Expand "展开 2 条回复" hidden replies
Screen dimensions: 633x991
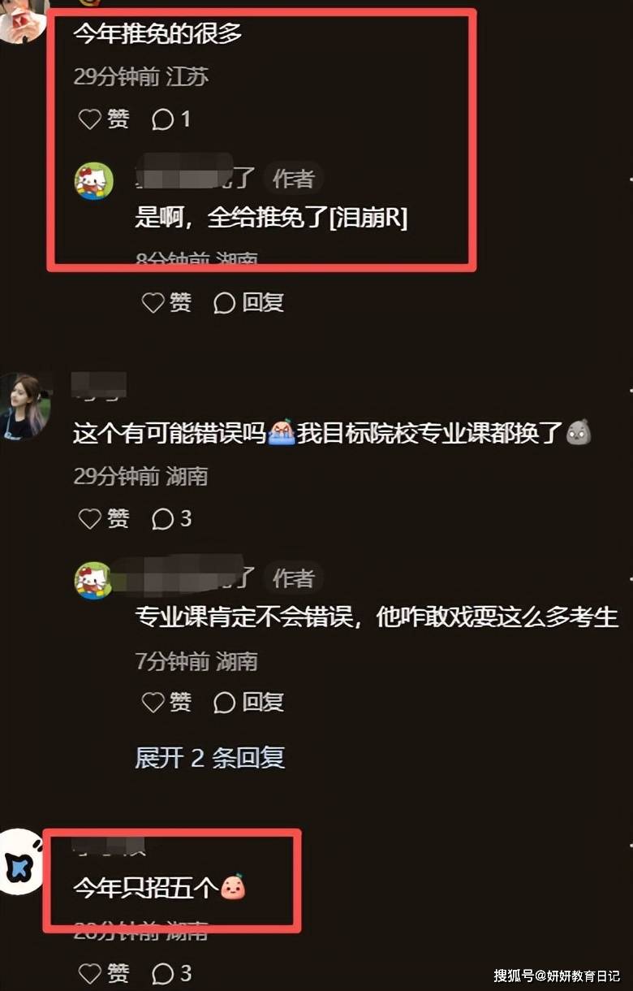point(210,757)
